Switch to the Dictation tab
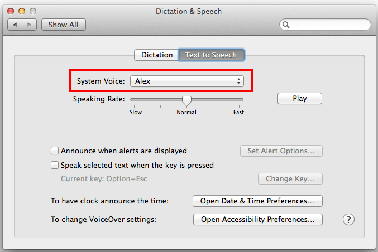 (x=156, y=55)
